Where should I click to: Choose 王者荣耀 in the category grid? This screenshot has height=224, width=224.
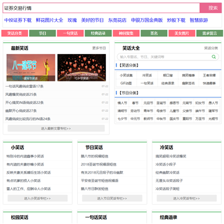tap(209, 75)
